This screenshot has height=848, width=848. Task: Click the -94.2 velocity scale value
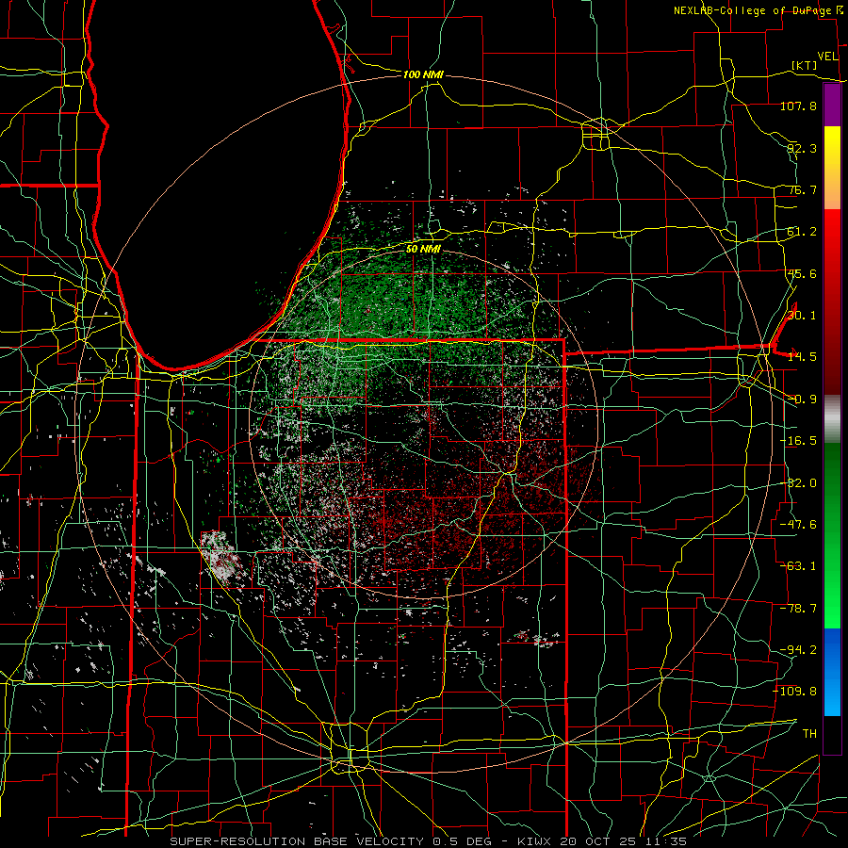(798, 650)
